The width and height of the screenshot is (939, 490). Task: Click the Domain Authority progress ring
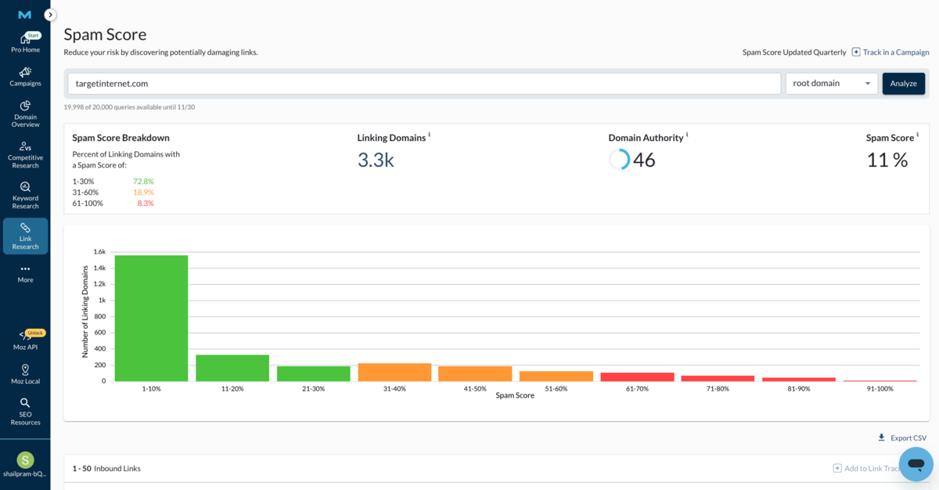pyautogui.click(x=619, y=160)
